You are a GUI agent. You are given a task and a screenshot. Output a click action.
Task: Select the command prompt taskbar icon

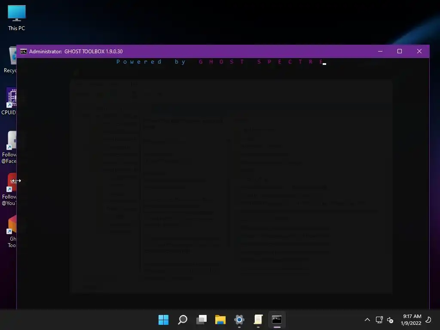277,320
